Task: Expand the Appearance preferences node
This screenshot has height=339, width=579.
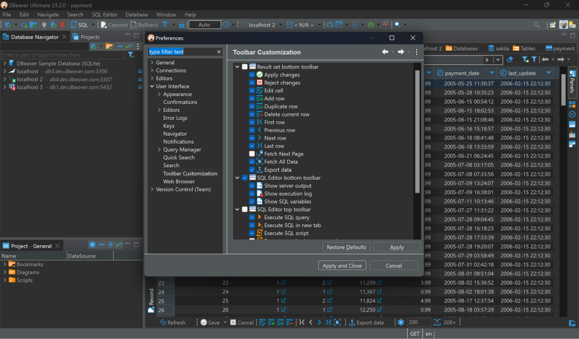Action: (x=159, y=94)
